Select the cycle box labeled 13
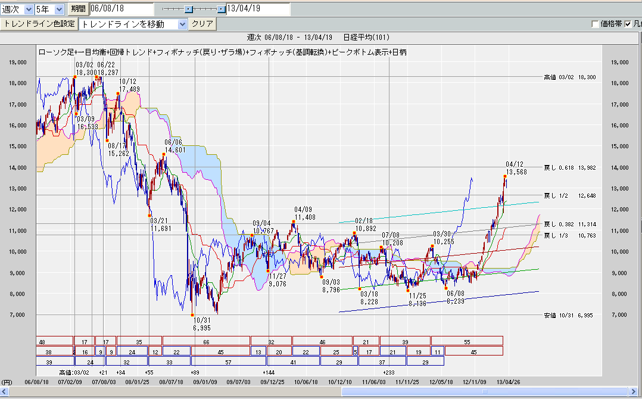Image resolution: width=642 pixels, height=399 pixels. pyautogui.click(x=258, y=351)
